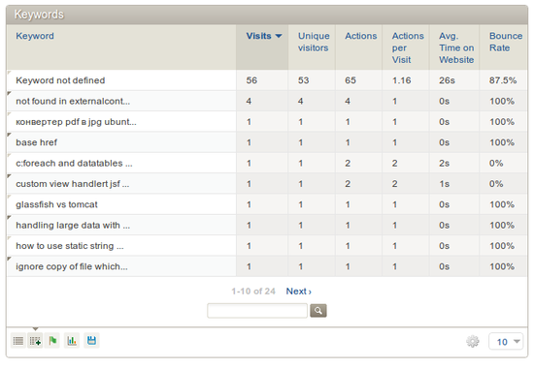This screenshot has height=369, width=534.
Task: Click the 1.16 actions per visit value
Action: 402,80
